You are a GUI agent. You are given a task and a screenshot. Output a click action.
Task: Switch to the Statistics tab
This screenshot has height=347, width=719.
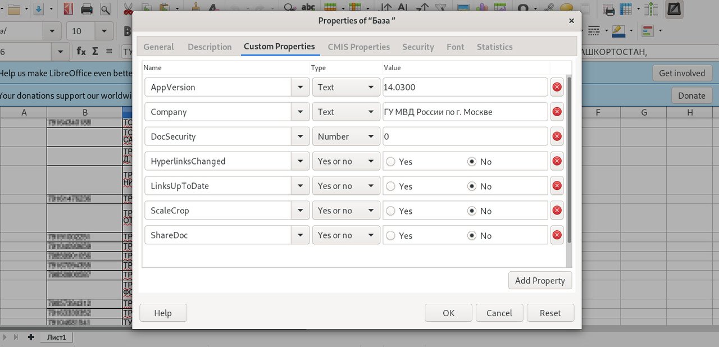494,47
